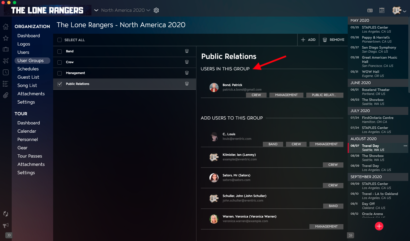Click John Schuller's BAND tag
Viewport: 410px width, 241px height.
pyautogui.click(x=333, y=206)
